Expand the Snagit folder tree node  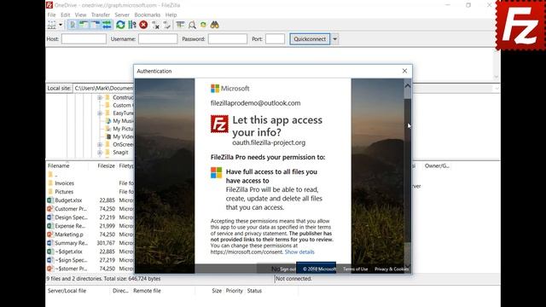pyautogui.click(x=100, y=153)
